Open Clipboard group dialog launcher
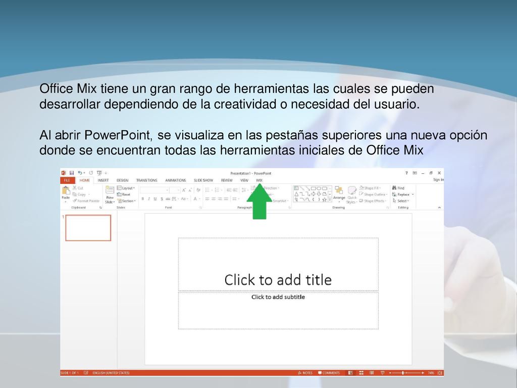The width and height of the screenshot is (517, 388). [100, 208]
